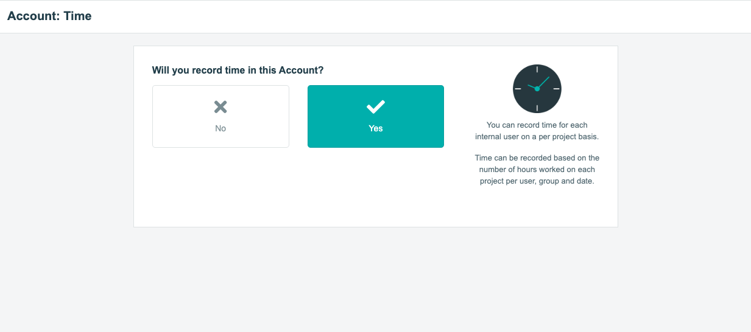This screenshot has height=332, width=751.
Task: Click the nine o'clock tick on the clock
Action: coord(518,89)
